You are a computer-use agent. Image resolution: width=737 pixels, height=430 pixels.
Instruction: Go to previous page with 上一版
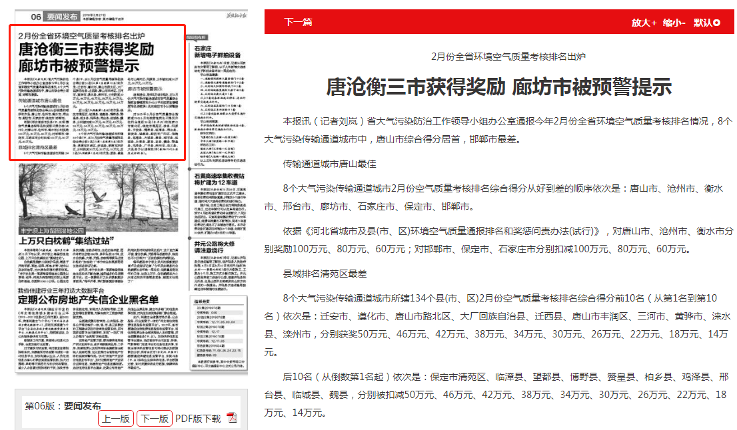[116, 419]
